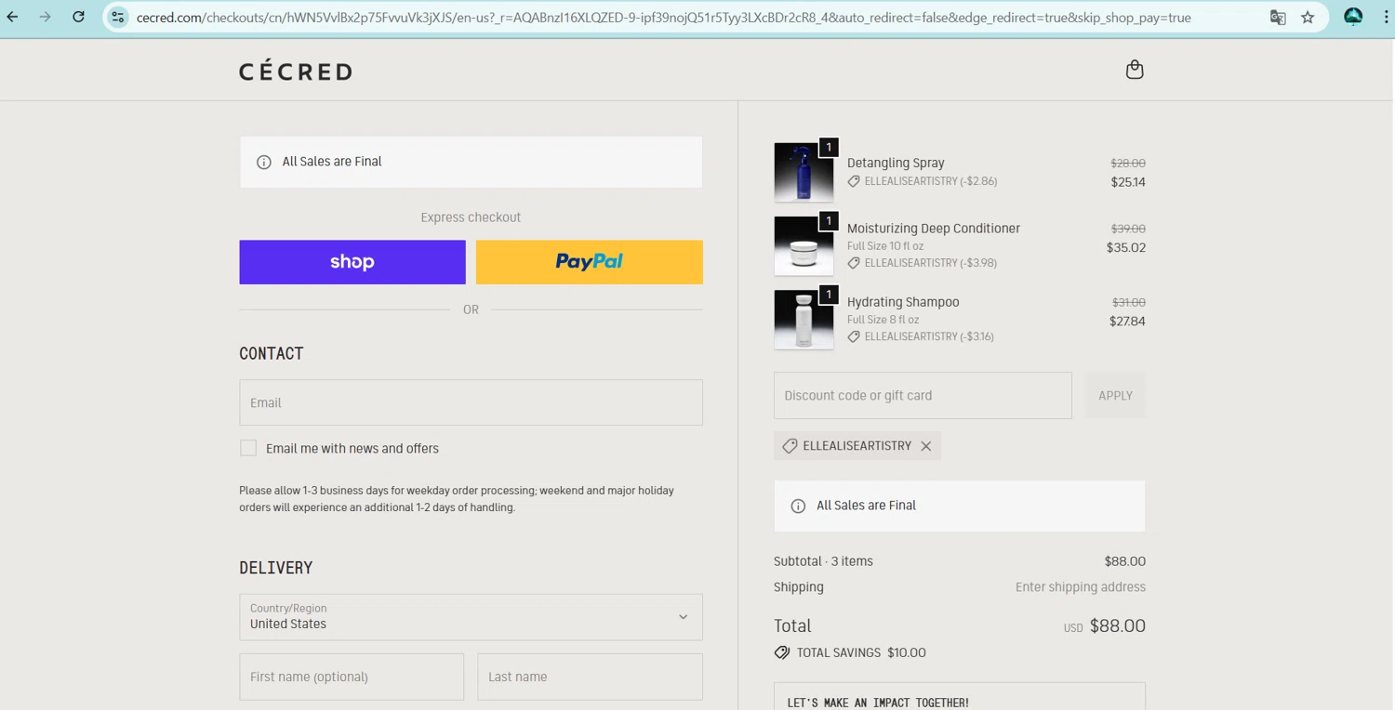Click discount tag icon under Hydrating Shampoo
Viewport: 1395px width, 710px height.
[854, 336]
